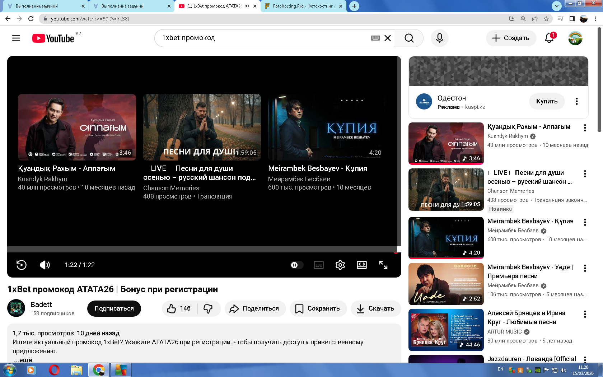Open video settings gear icon
603x377 pixels.
tap(340, 265)
